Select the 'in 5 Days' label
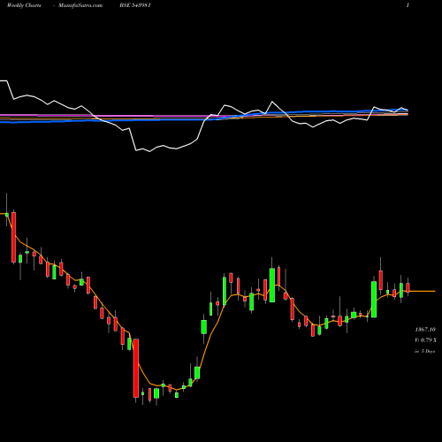Image resolution: width=442 pixels, height=442 pixels. (424, 351)
